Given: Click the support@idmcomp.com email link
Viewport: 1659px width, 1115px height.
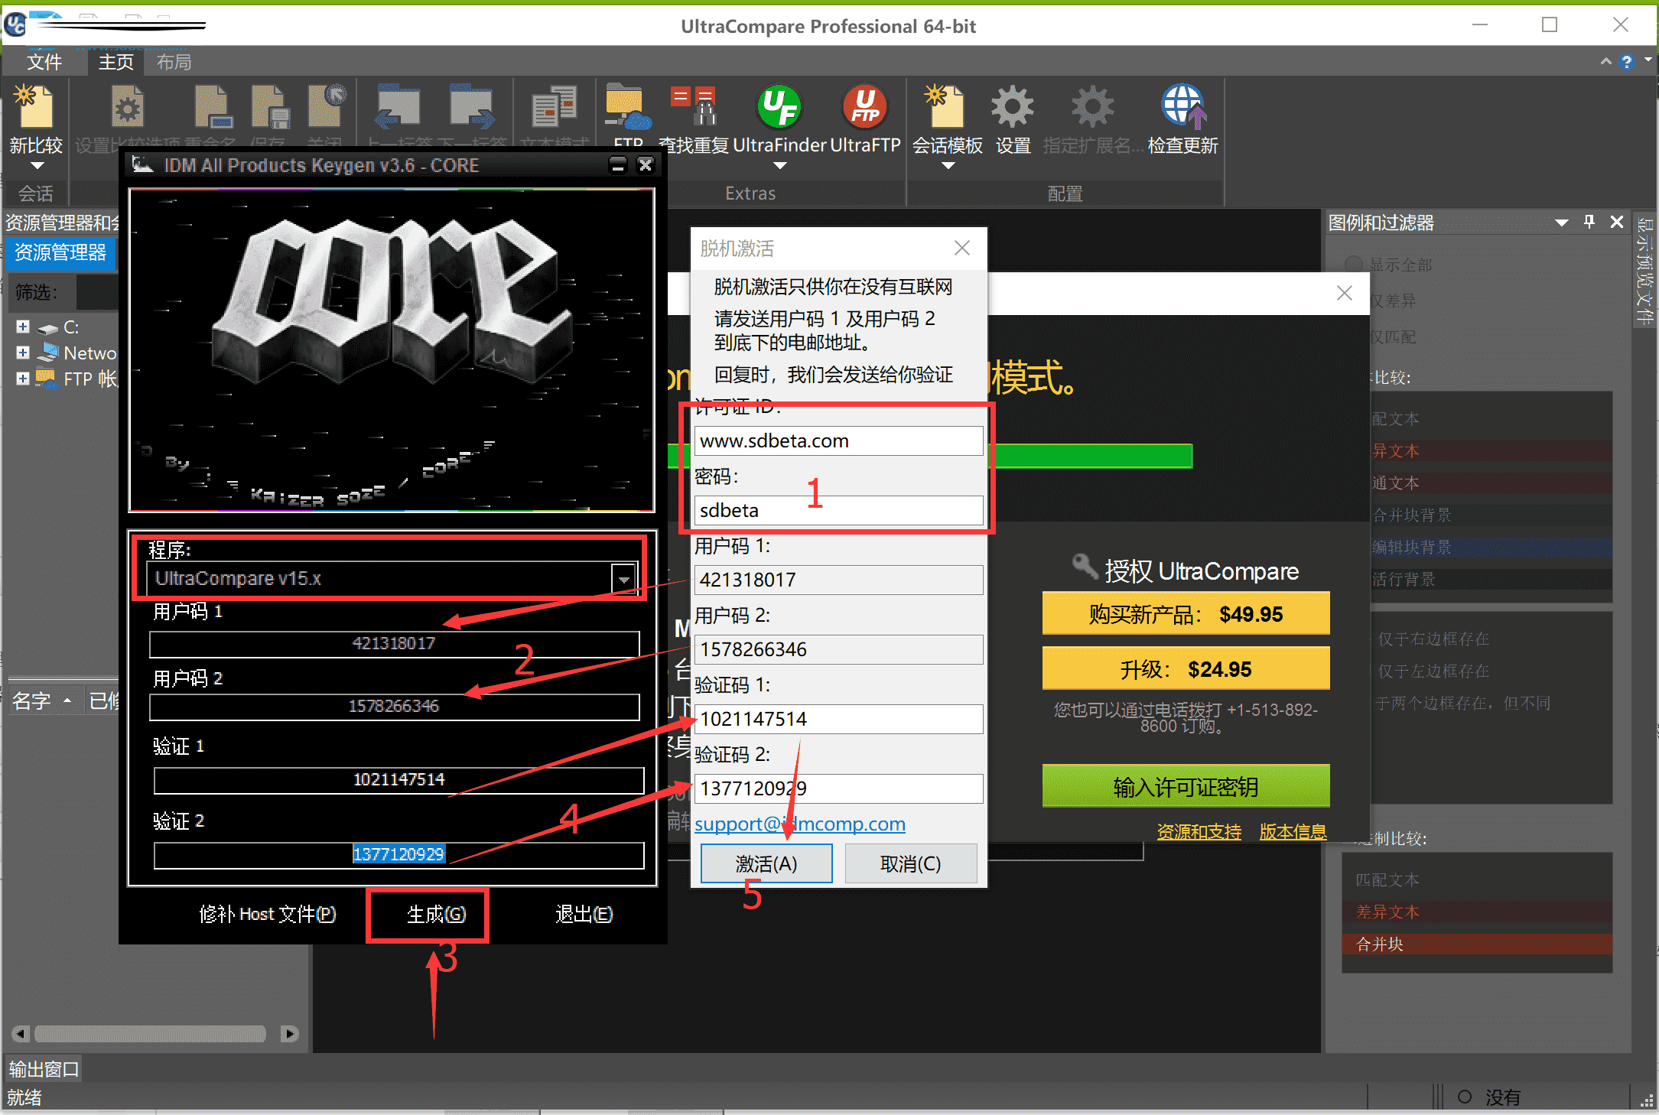Looking at the screenshot, I should coord(799,824).
